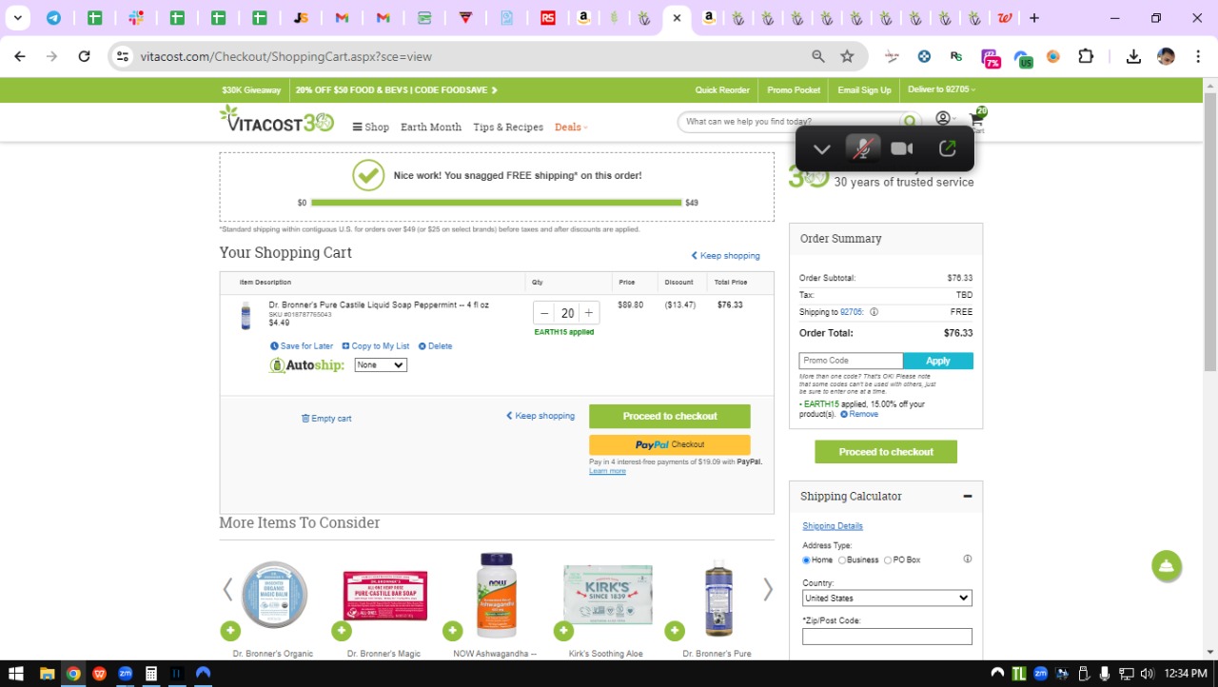Collapse the Shipping Calculator panel
The image size is (1218, 687).
(x=967, y=496)
